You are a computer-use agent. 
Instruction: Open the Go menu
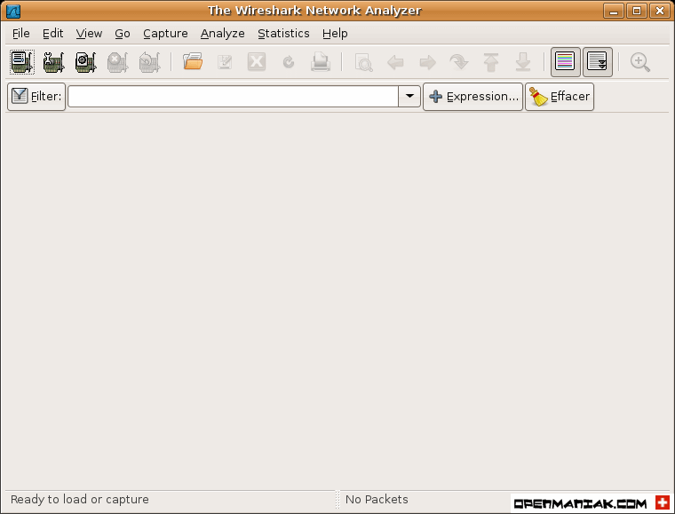pos(123,34)
